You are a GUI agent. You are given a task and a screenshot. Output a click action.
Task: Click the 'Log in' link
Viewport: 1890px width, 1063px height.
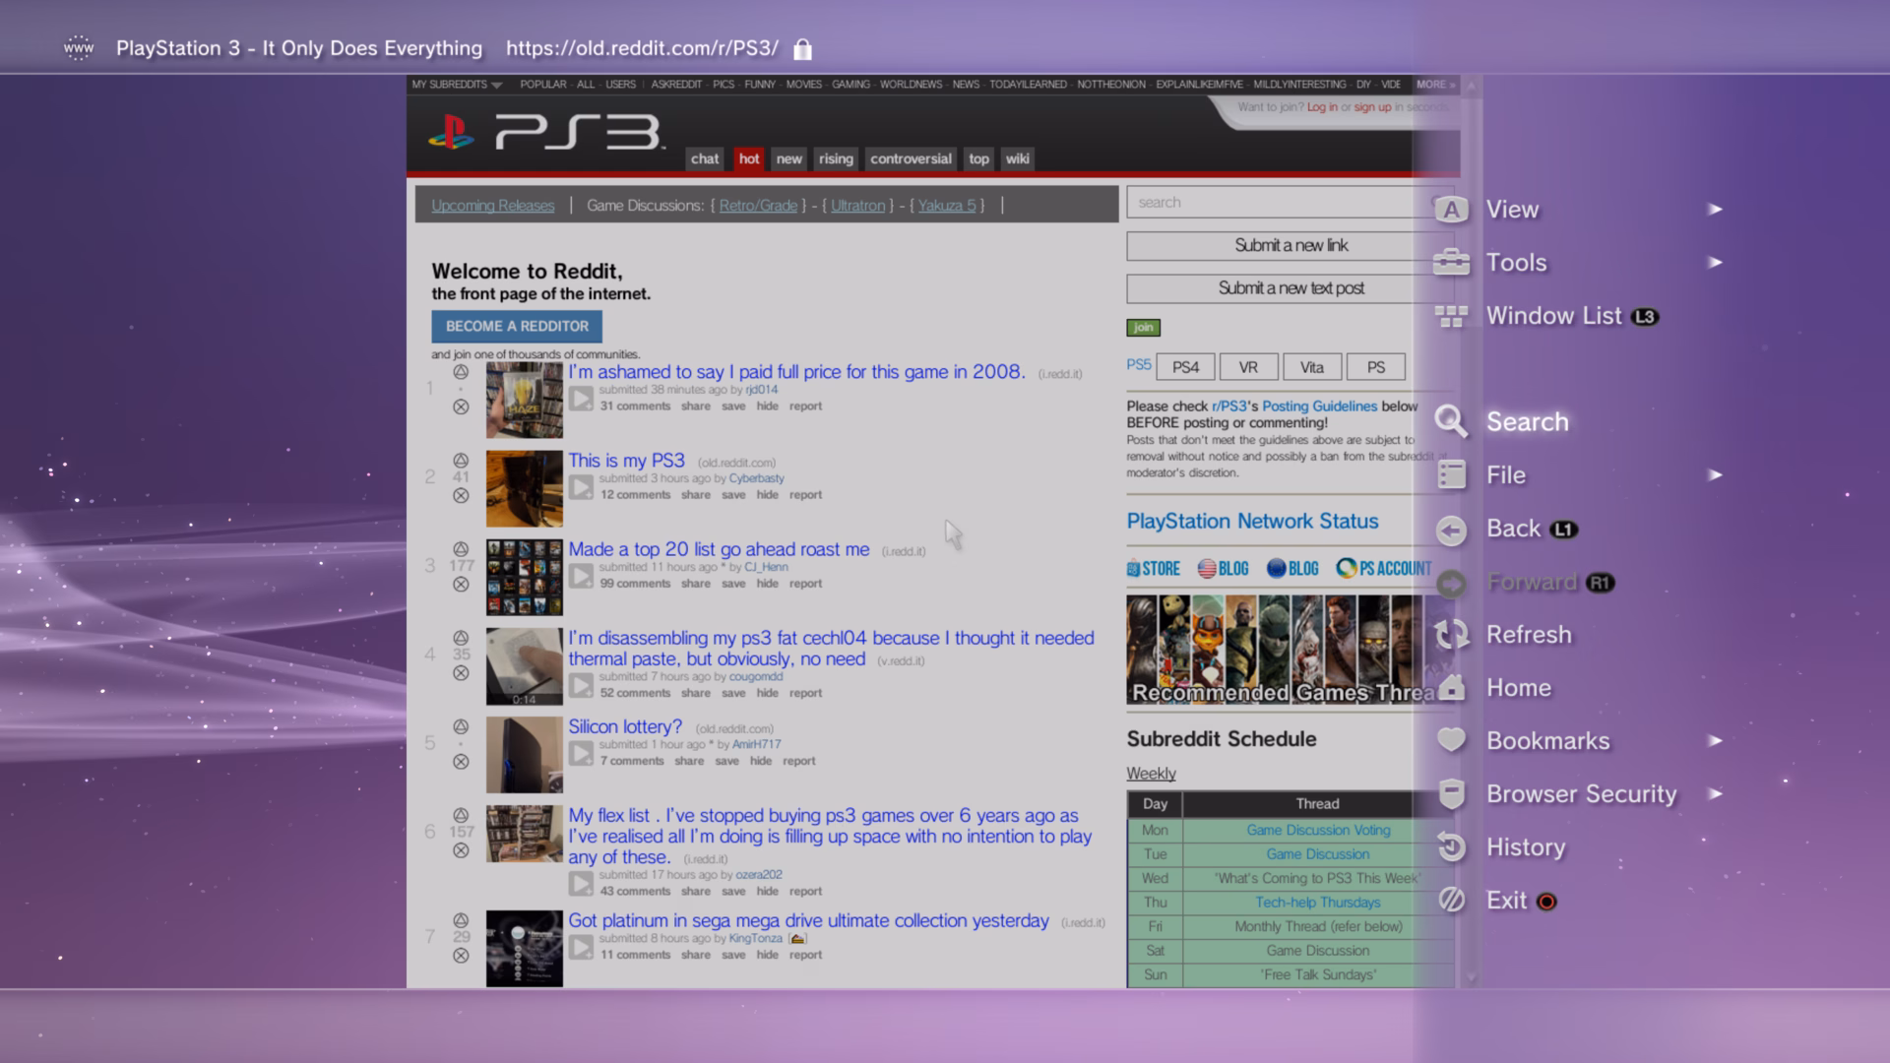(1322, 107)
